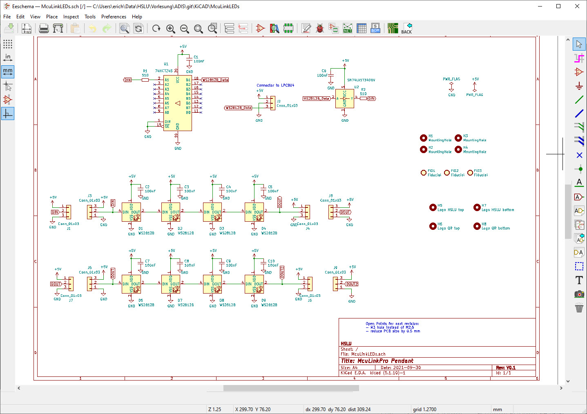Viewport: 587px width, 414px height.
Task: Toggle inch units in the left toolbar
Action: [7, 58]
